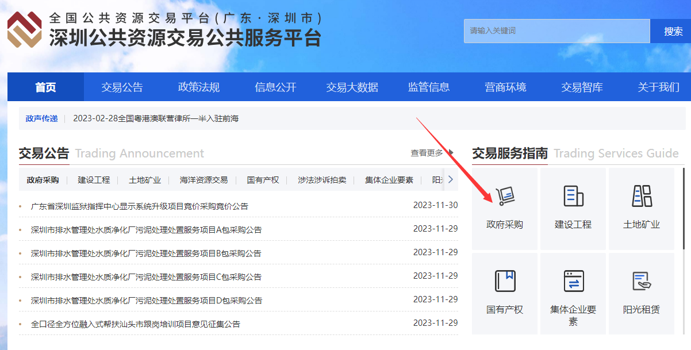Image resolution: width=691 pixels, height=350 pixels.
Task: Expand category tabs with right chevron
Action: 451,179
